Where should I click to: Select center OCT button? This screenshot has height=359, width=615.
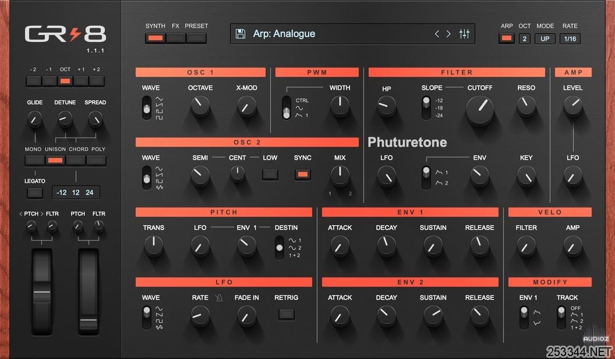coord(65,81)
